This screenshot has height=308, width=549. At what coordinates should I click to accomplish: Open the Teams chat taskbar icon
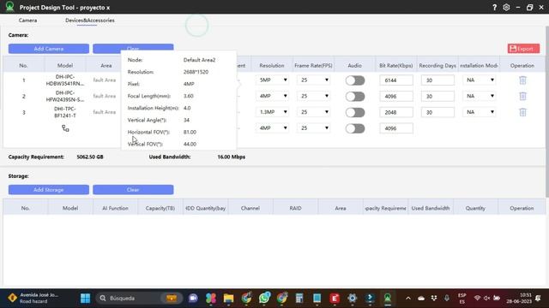[193, 299]
